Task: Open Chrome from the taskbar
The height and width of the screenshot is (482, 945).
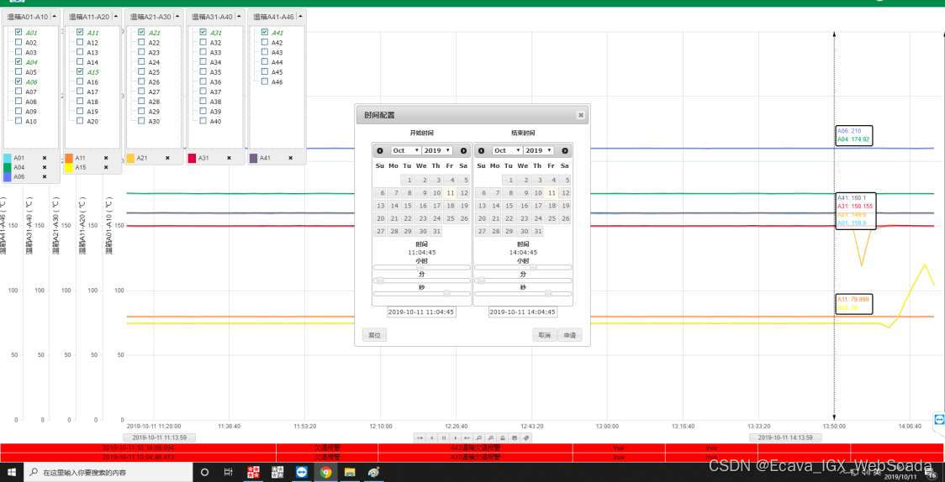Action: (326, 473)
